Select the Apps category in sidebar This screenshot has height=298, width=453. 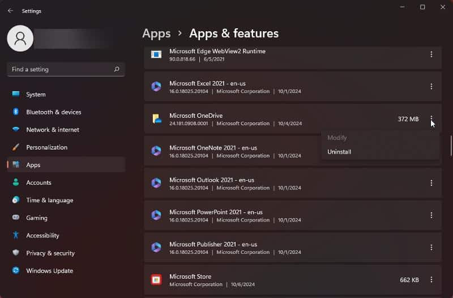[66, 165]
